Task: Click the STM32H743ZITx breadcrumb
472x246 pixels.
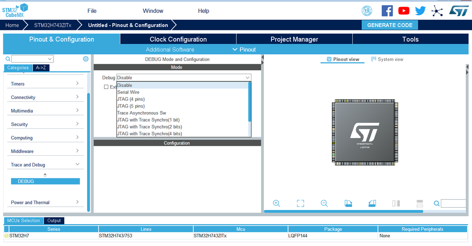Action: point(52,25)
